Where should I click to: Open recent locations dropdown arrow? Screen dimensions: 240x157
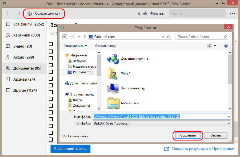79,37
